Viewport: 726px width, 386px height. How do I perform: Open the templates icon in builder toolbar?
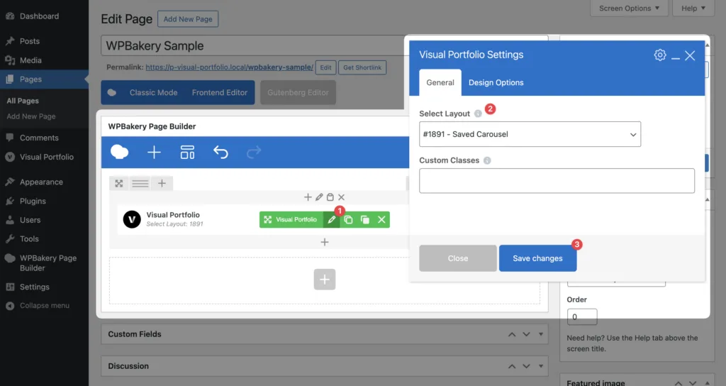point(187,152)
